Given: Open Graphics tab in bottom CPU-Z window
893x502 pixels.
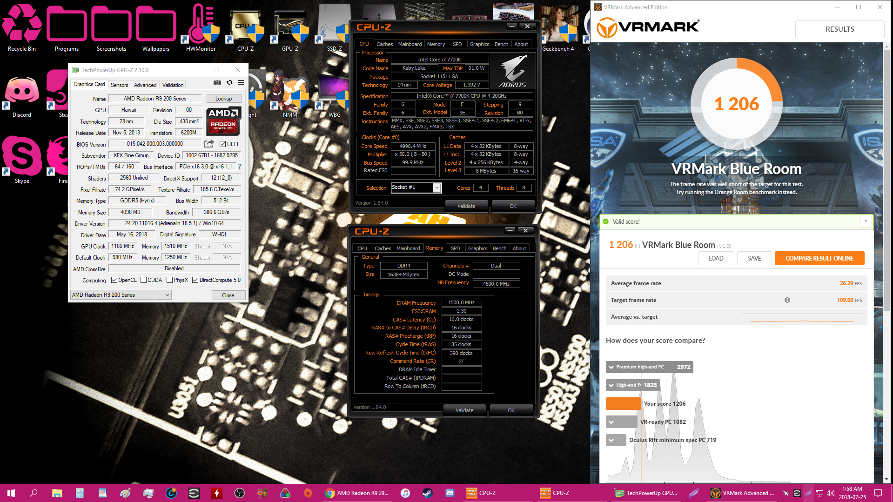Looking at the screenshot, I should point(478,248).
